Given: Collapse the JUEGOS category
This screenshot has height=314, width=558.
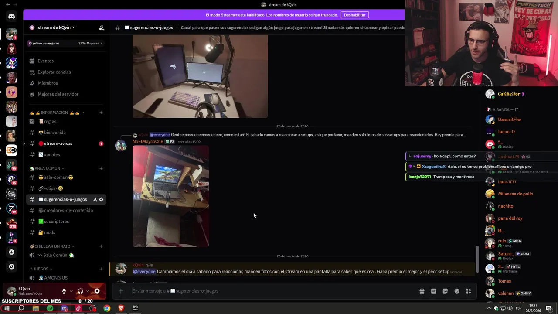Looking at the screenshot, I should click(x=41, y=269).
